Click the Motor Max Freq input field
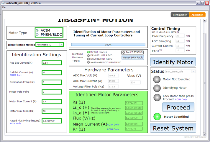 [52, 111]
